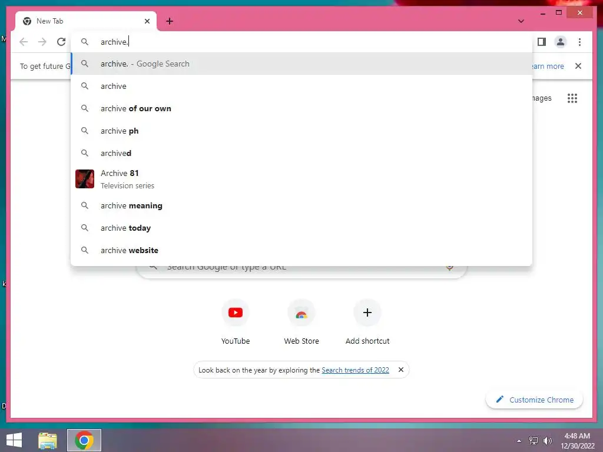Go forward using the forward arrow
This screenshot has height=452, width=603.
tap(42, 42)
